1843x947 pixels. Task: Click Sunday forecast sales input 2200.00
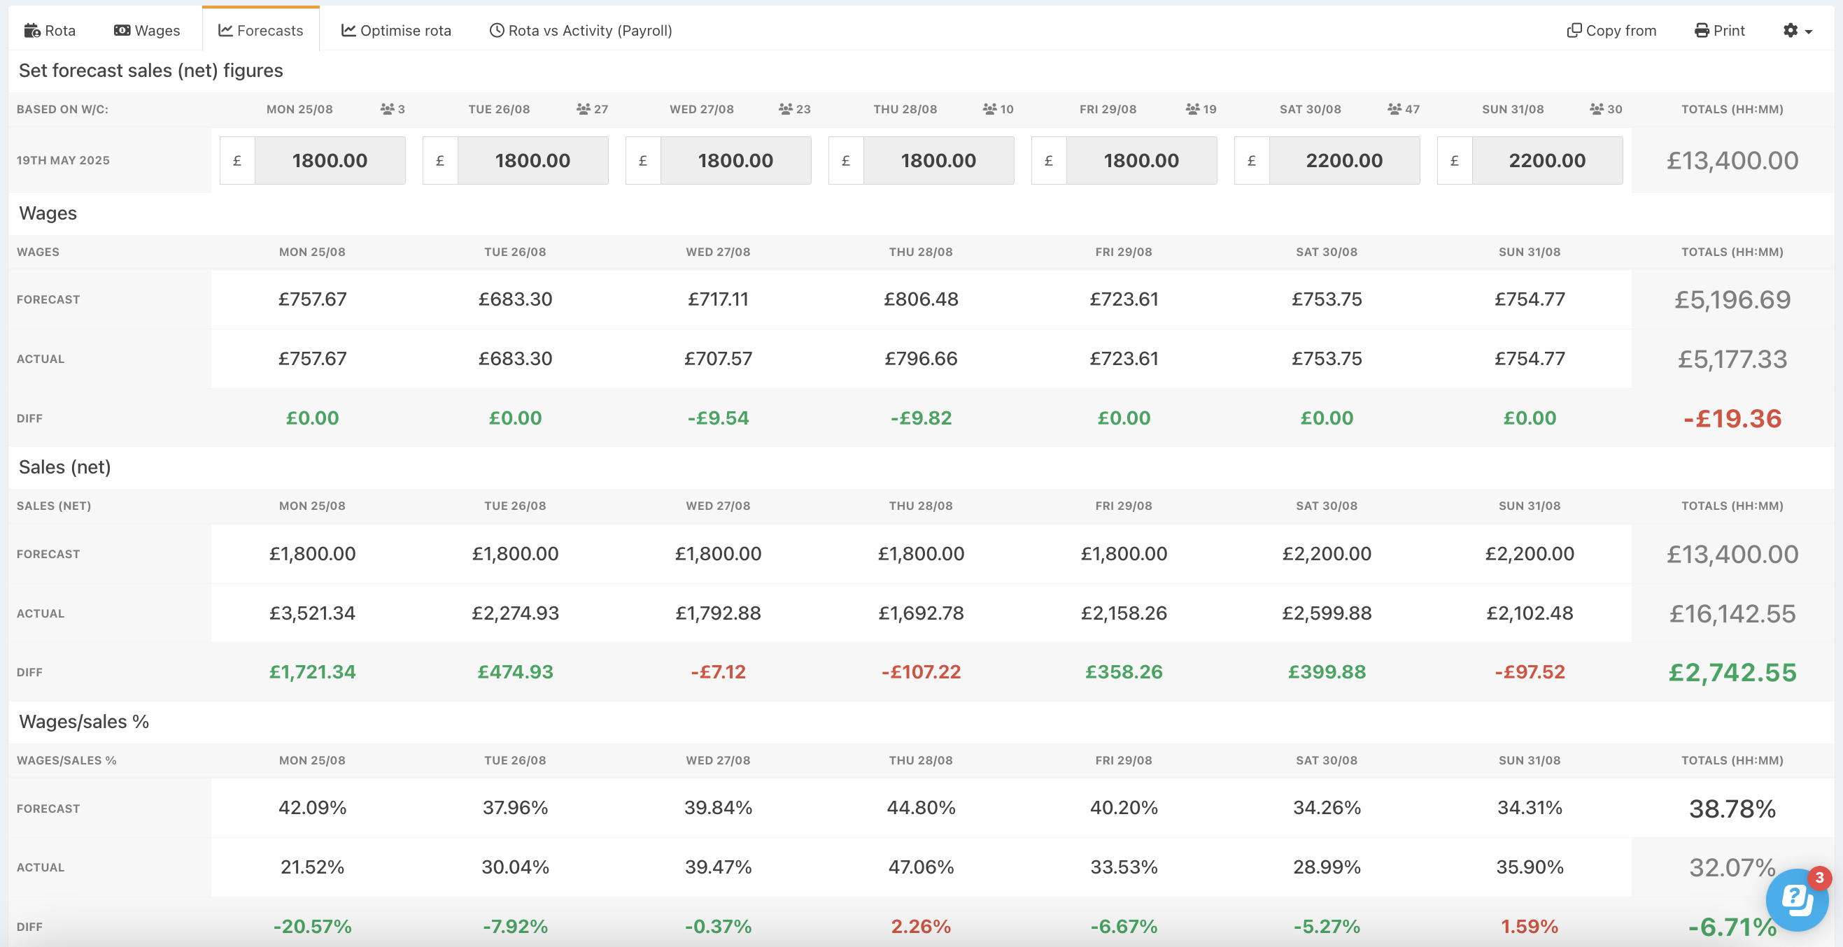point(1548,160)
